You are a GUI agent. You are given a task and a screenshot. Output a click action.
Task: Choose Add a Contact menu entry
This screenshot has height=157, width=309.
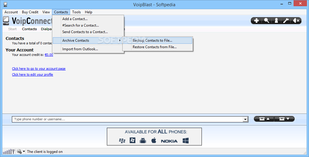pyautogui.click(x=88, y=19)
